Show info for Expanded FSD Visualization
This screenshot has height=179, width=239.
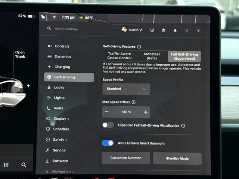[x=183, y=126]
